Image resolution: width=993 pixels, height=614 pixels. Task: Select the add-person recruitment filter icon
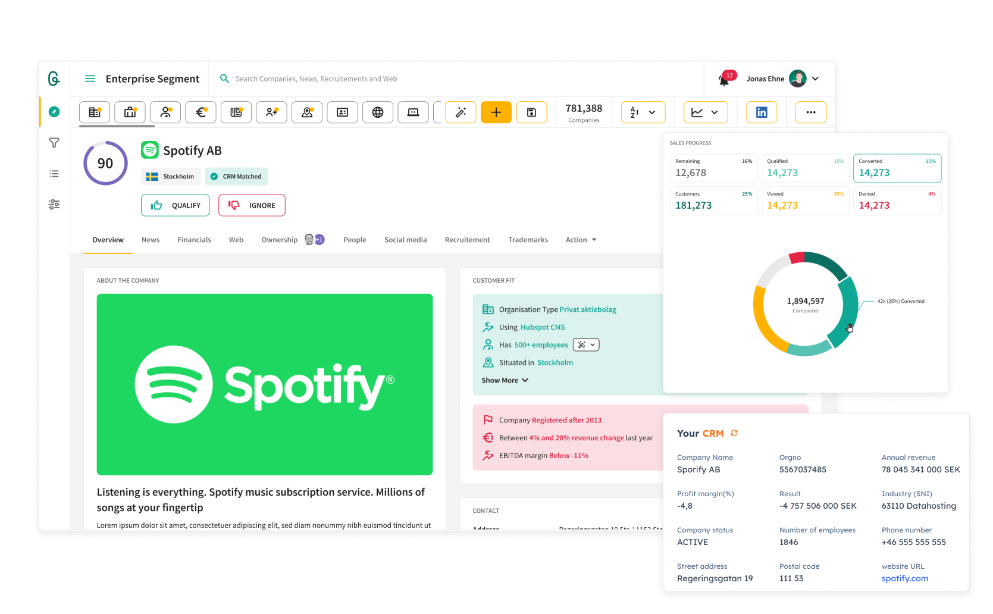point(272,112)
